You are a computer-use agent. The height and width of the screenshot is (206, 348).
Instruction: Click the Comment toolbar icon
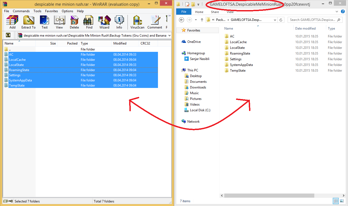coord(155,22)
